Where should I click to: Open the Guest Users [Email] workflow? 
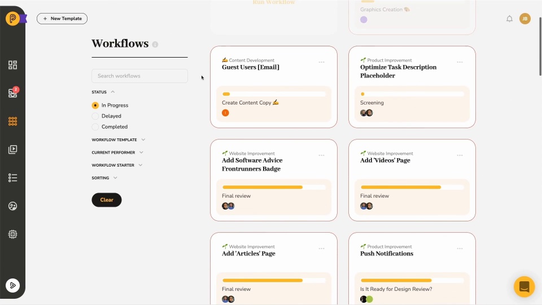(x=251, y=67)
